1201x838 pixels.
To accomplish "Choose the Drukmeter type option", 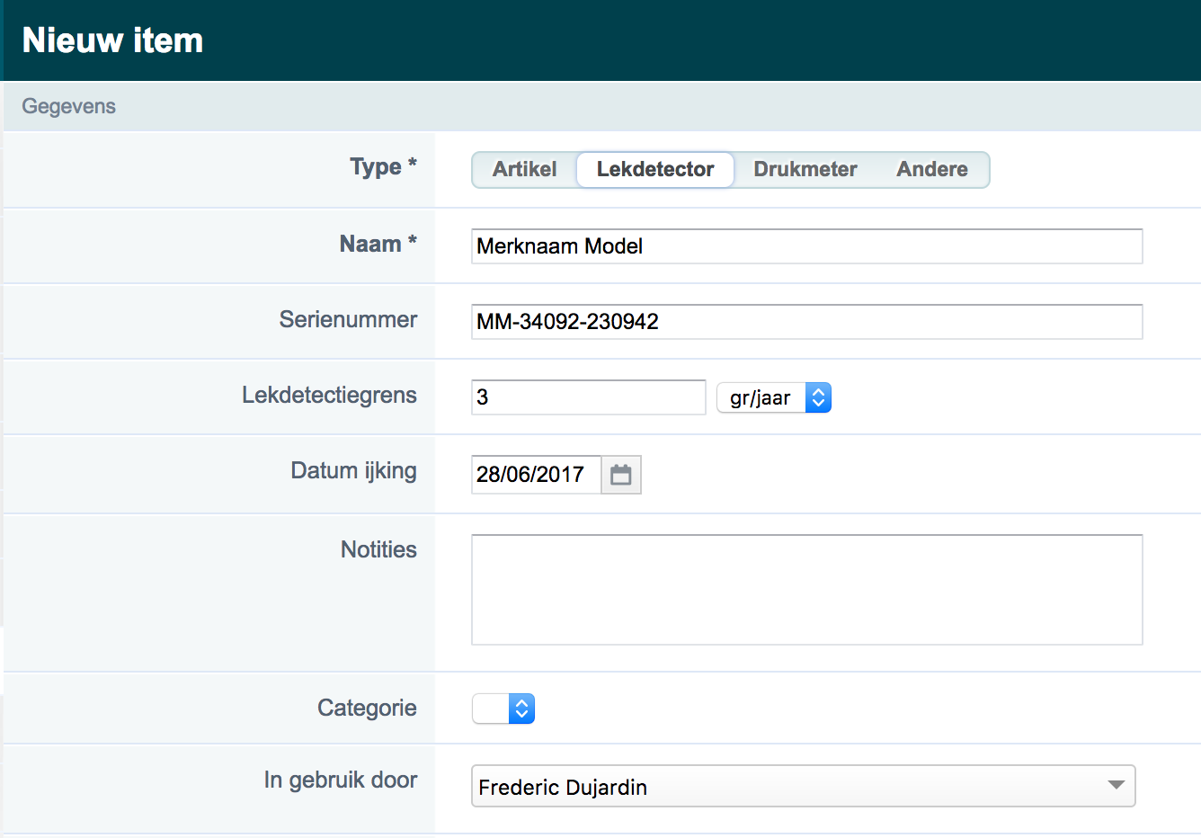I will [805, 169].
